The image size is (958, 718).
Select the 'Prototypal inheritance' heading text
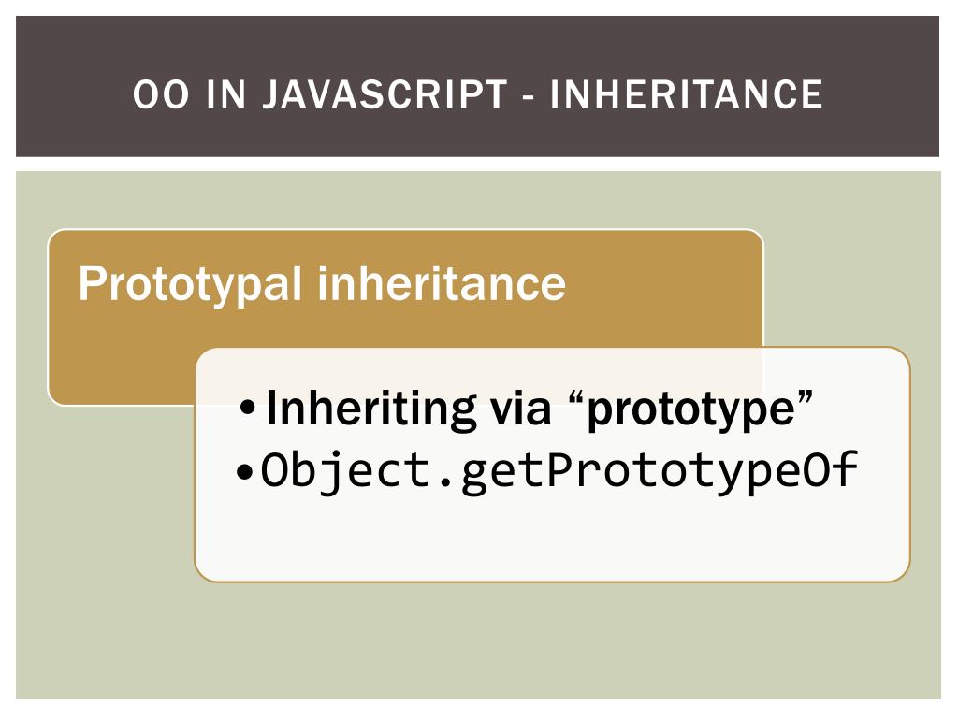click(322, 283)
